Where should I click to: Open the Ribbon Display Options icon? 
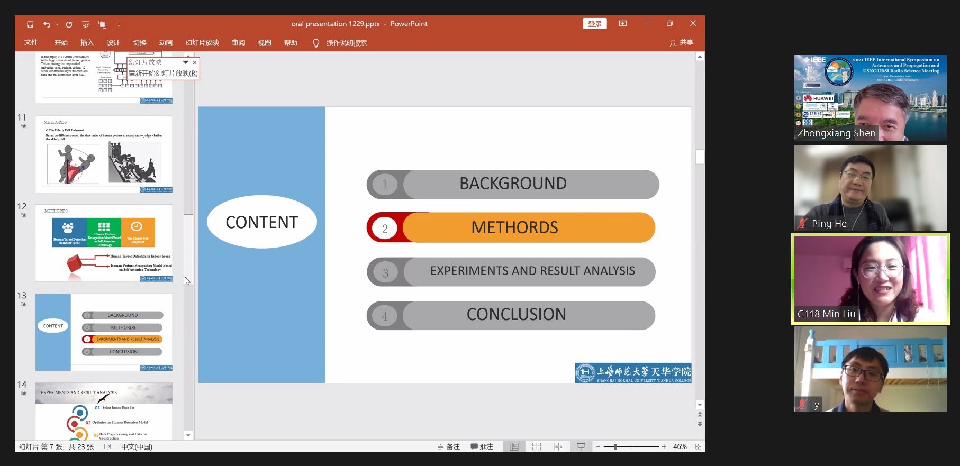coord(623,24)
